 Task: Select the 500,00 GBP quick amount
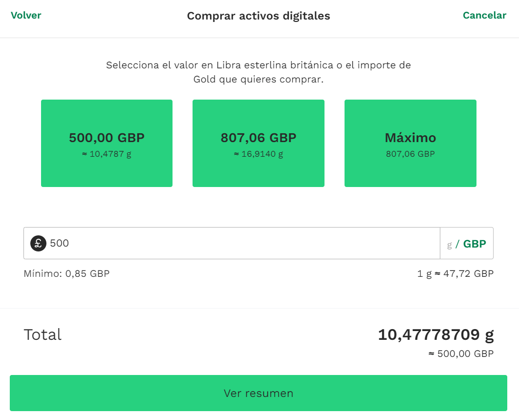click(x=107, y=143)
